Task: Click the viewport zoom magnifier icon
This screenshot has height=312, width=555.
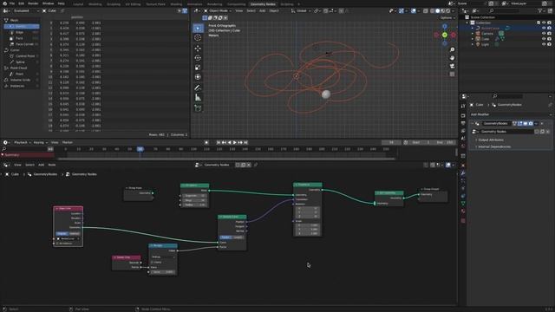Action: click(452, 49)
